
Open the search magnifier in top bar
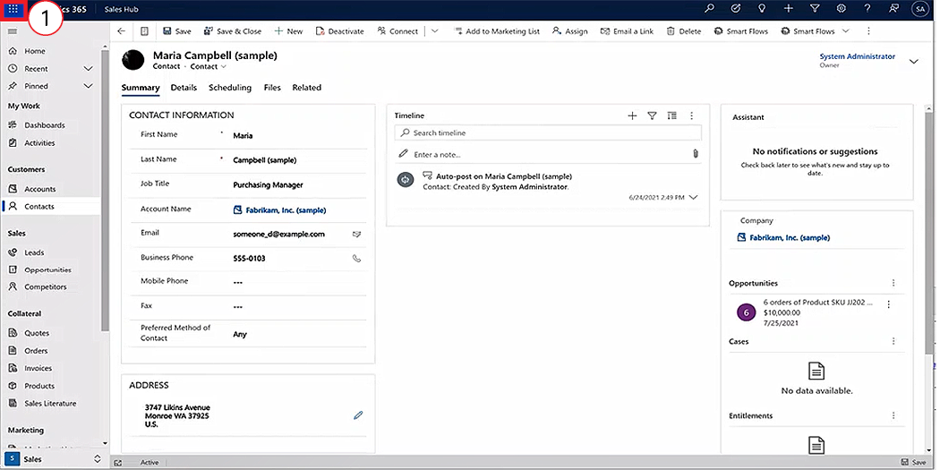[709, 8]
